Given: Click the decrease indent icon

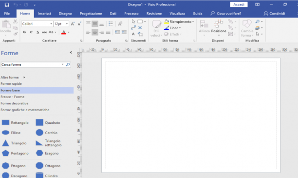Looking at the screenshot, I should (117, 32).
